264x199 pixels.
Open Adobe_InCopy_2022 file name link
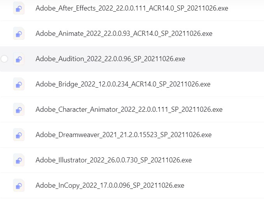[110, 185]
